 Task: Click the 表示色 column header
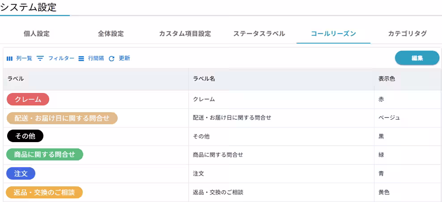pyautogui.click(x=387, y=79)
